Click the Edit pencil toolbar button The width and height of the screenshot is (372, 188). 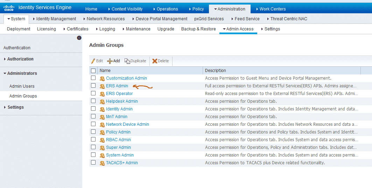point(97,61)
